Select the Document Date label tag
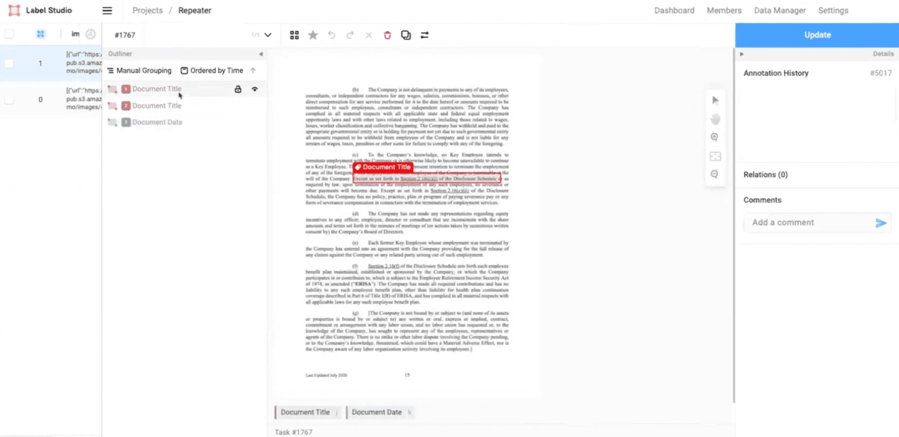This screenshot has height=437, width=899. [x=376, y=412]
